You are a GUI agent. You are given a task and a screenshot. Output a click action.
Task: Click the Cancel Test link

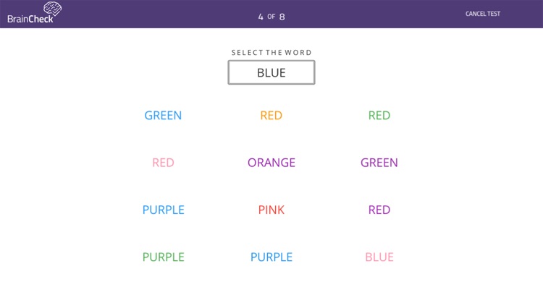click(x=483, y=14)
